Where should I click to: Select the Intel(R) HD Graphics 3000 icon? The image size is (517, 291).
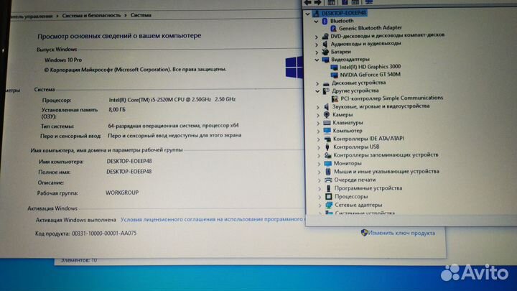(335, 67)
